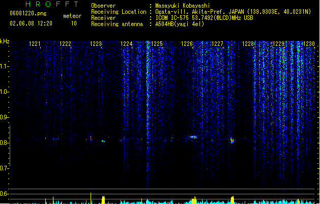
Task: Select the 1229 time marker
Action: [279, 44]
